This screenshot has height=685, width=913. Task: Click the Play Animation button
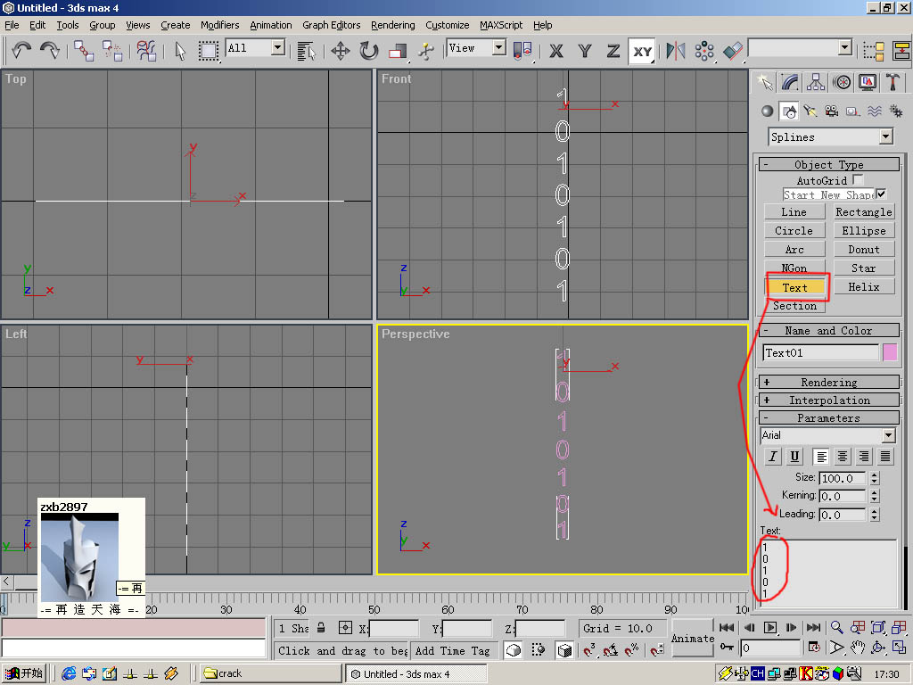769,627
